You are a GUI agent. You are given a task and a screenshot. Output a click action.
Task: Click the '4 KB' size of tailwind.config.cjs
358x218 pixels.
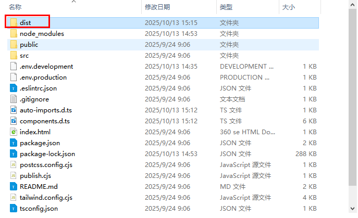(x=310, y=198)
